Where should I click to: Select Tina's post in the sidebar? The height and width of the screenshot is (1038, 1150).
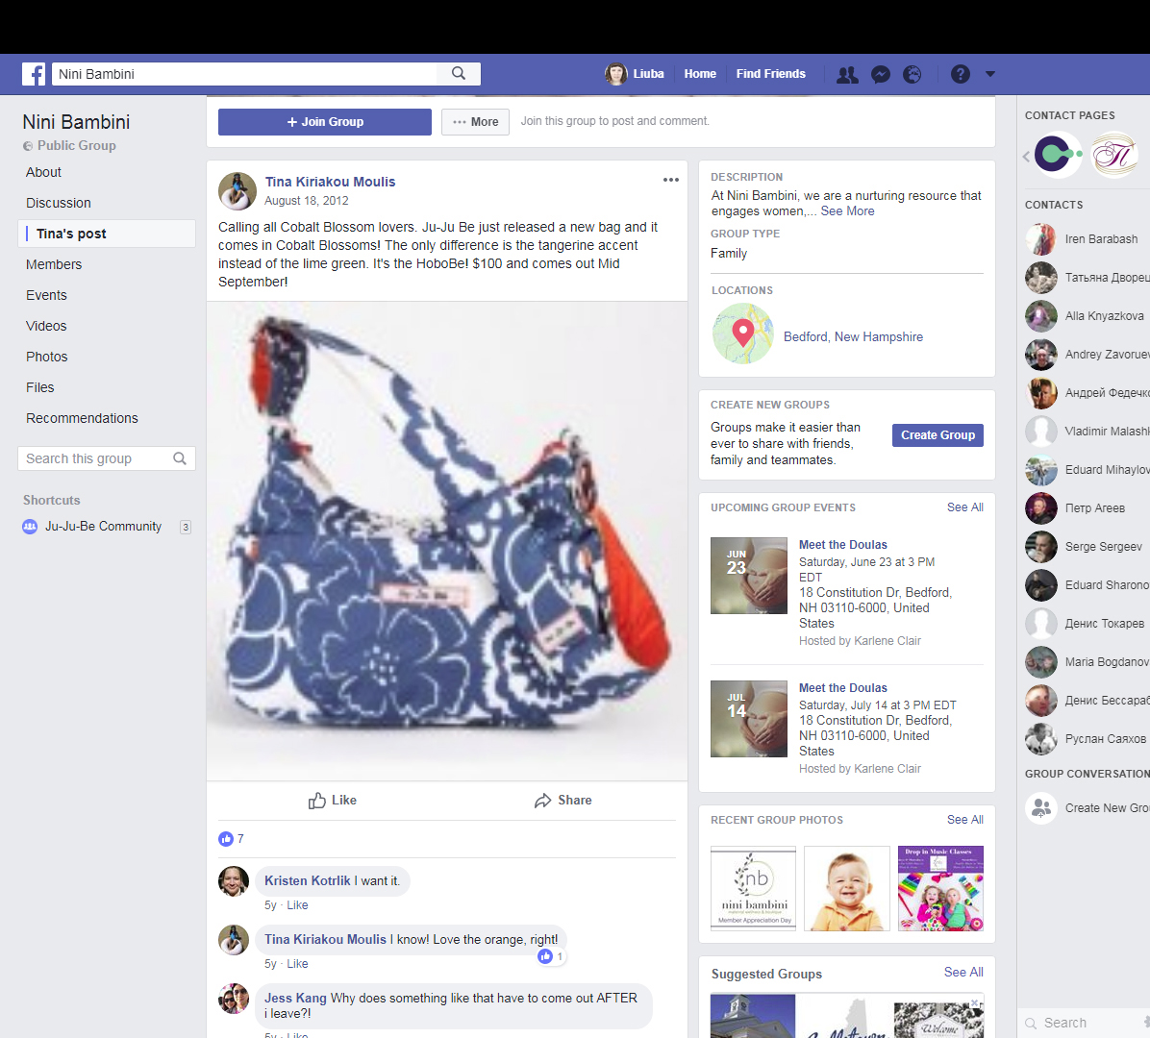[x=107, y=234]
